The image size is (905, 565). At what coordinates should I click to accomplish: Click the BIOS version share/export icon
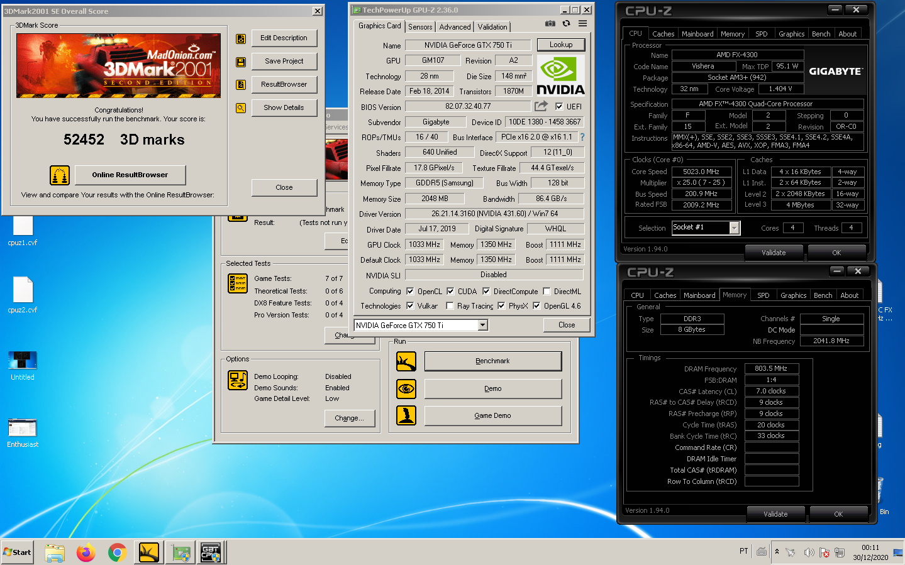(x=541, y=106)
